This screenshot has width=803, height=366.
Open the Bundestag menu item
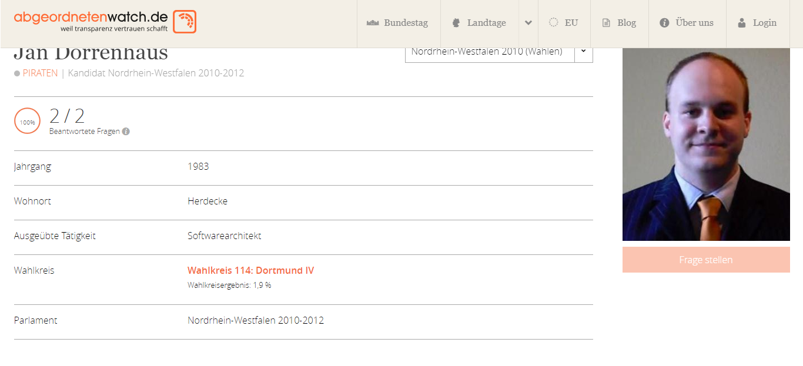point(399,23)
